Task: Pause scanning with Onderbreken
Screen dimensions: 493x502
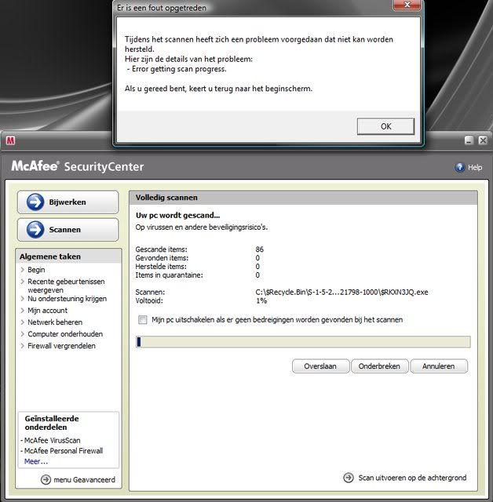Action: click(x=380, y=366)
